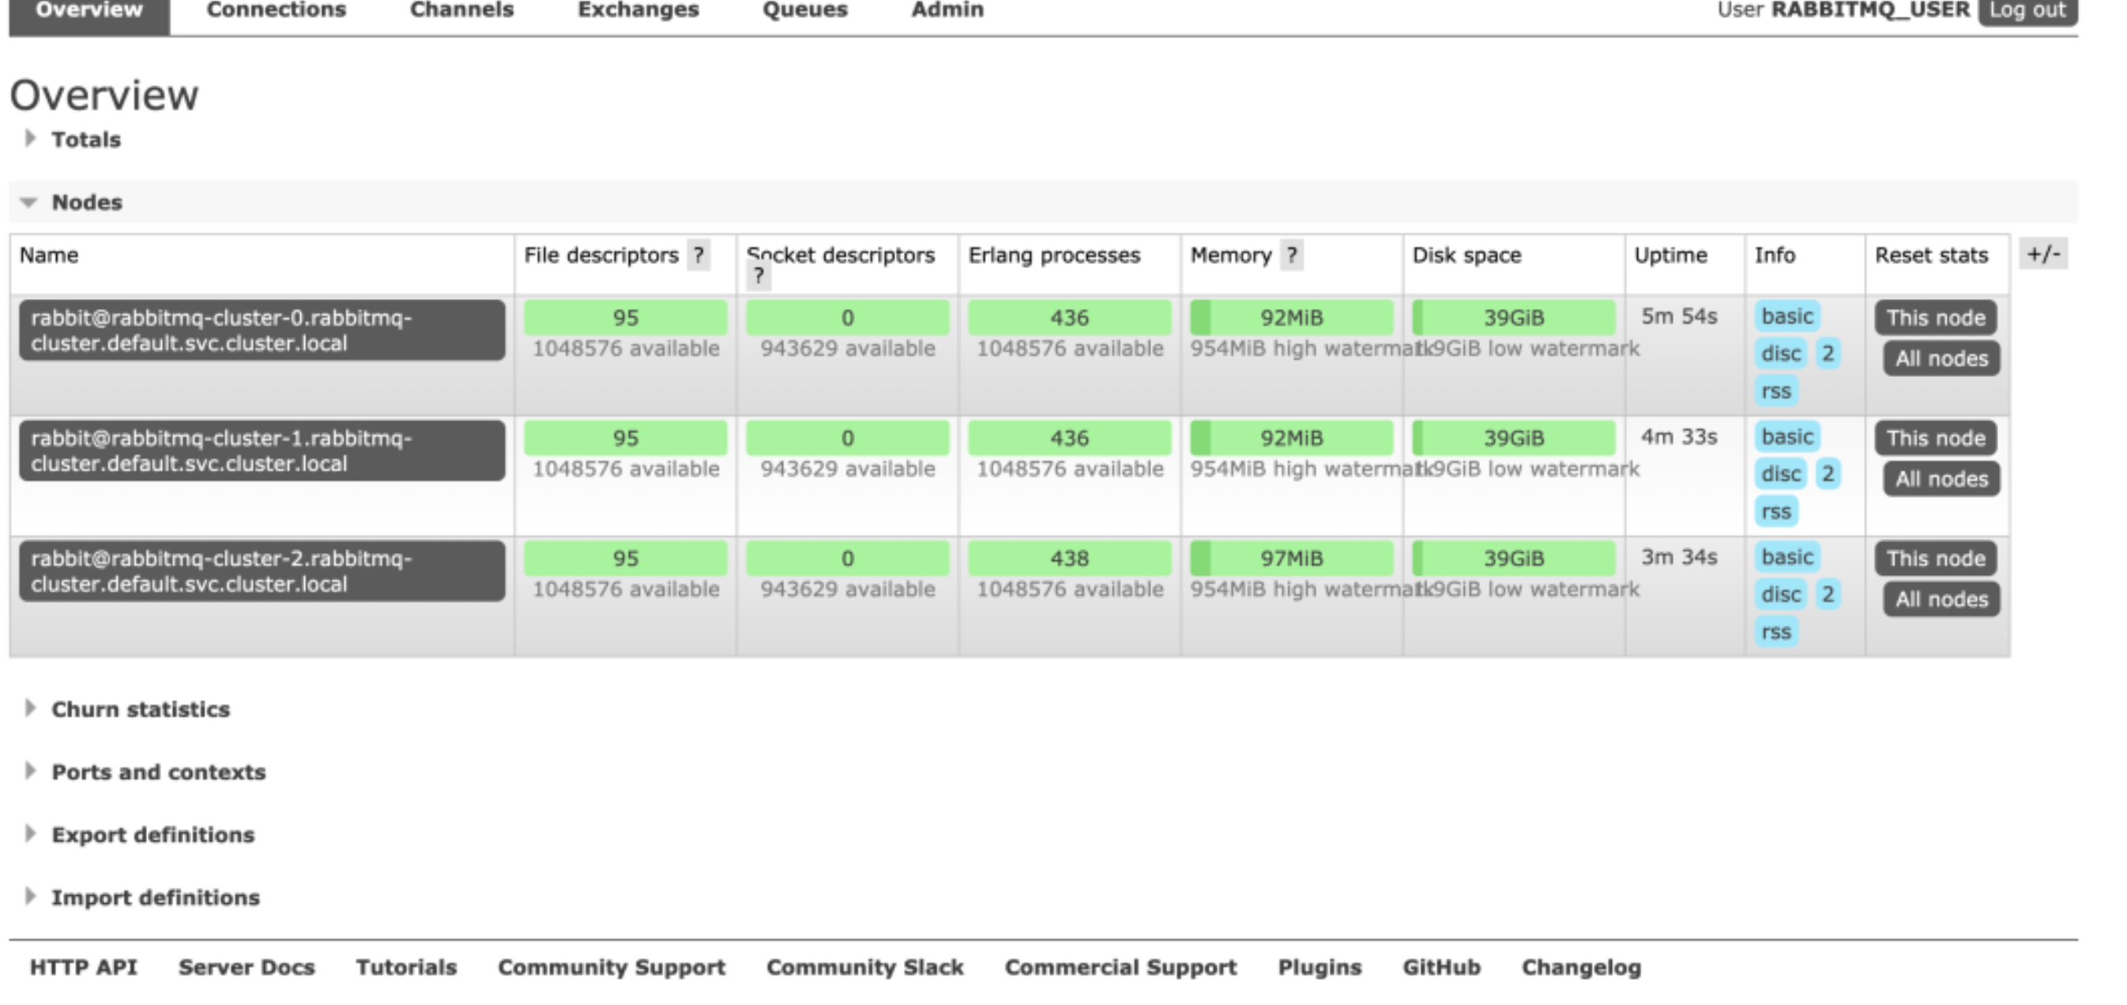Screen dimensions: 2127x1005
Task: Reset stats with This node for cluster-0
Action: [1935, 318]
